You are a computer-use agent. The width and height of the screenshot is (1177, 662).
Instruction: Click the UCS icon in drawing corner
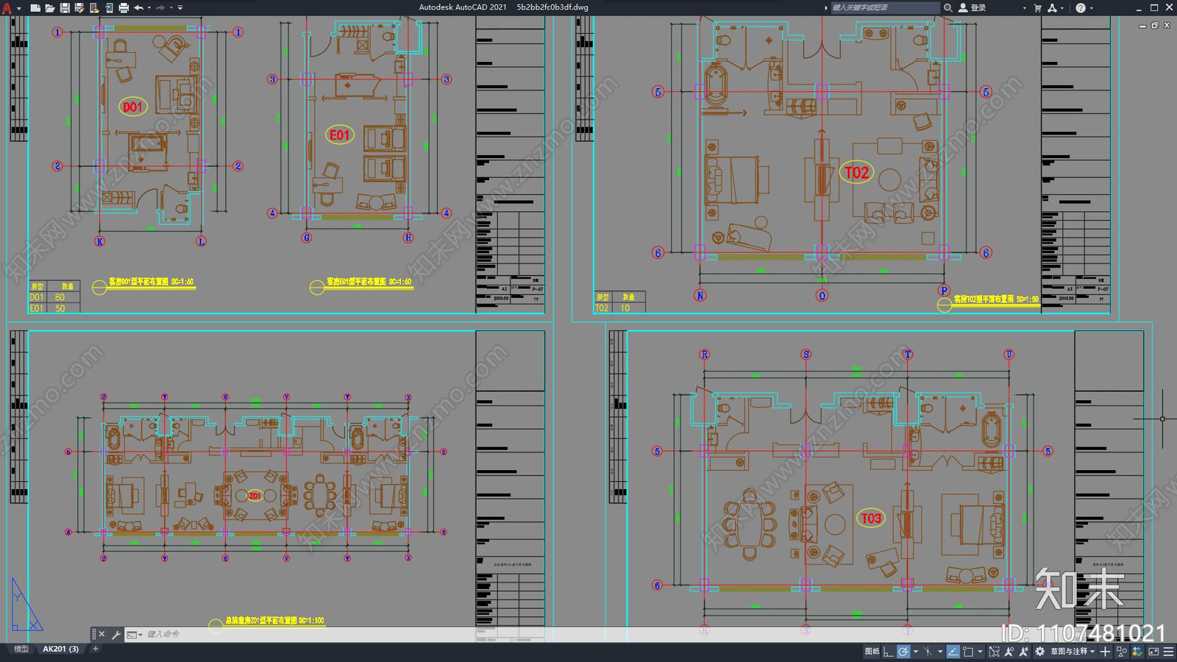coord(26,605)
